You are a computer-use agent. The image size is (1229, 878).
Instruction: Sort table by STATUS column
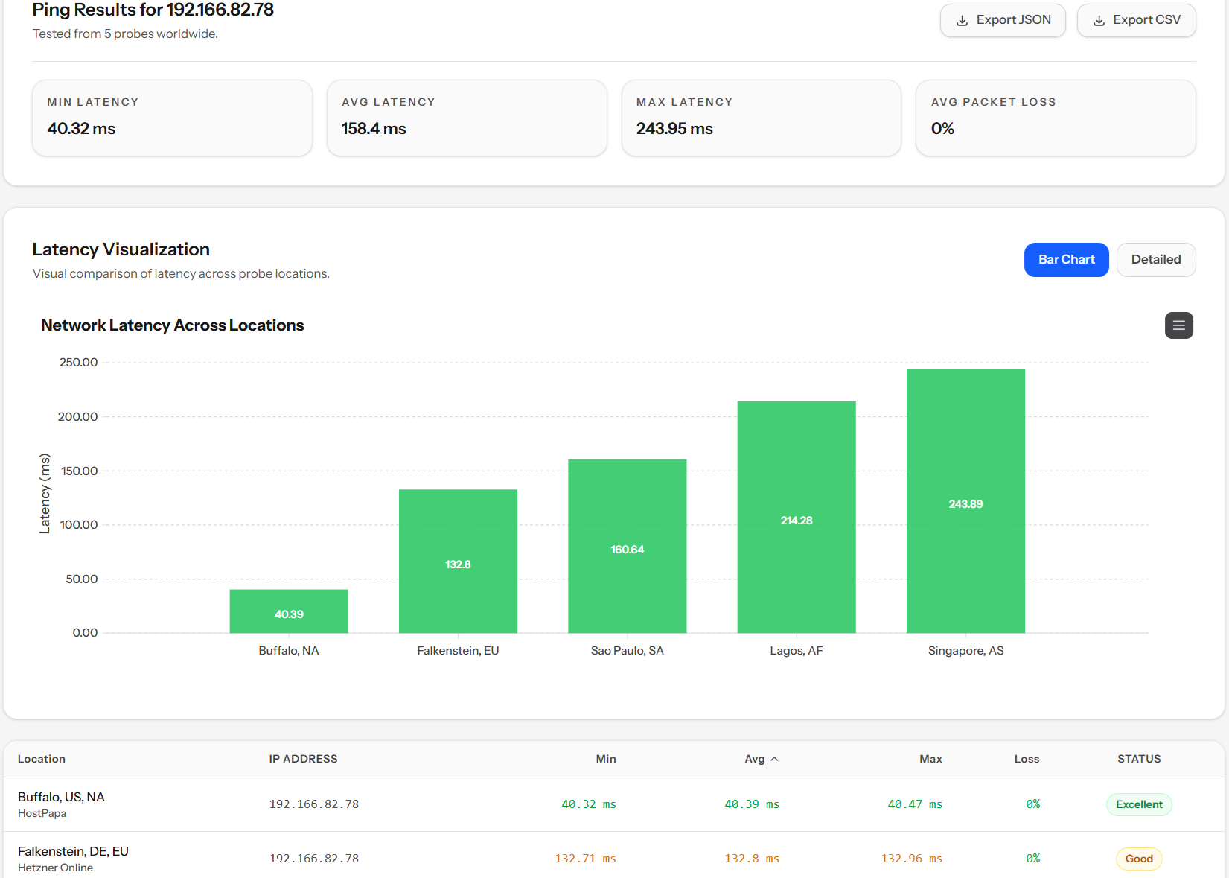(x=1139, y=759)
